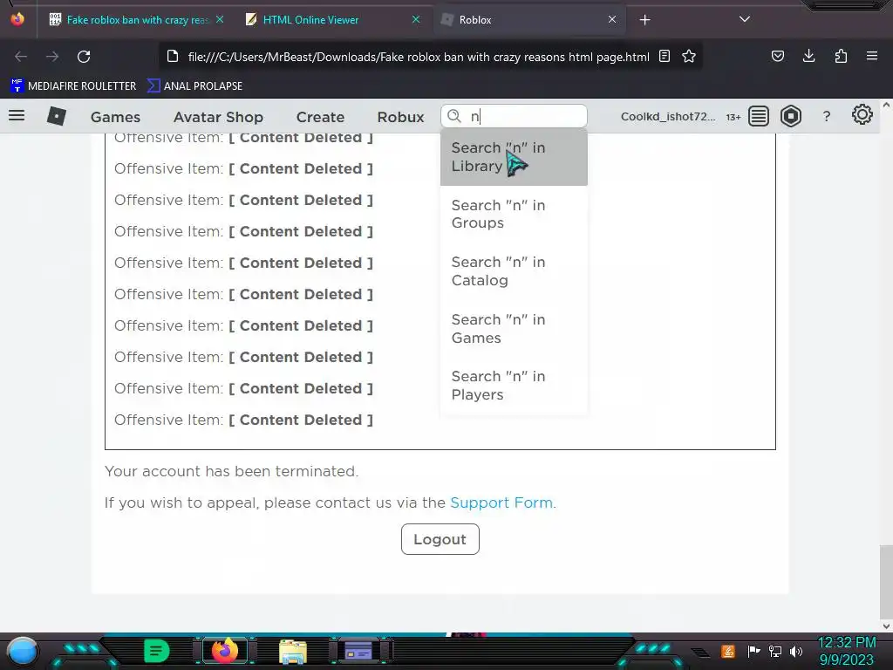Click the Roblox logo icon
893x670 pixels.
point(57,116)
